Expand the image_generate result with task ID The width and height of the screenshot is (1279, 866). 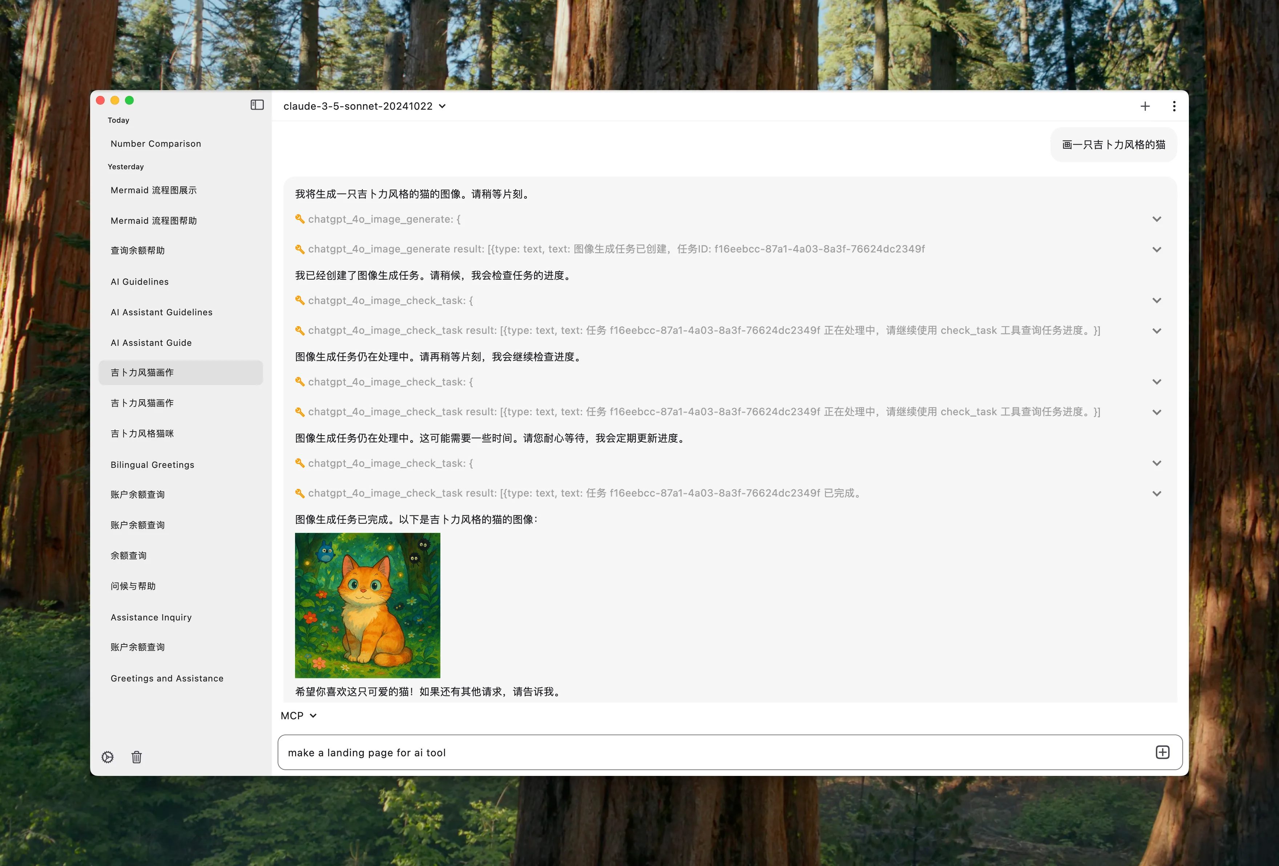click(1156, 249)
